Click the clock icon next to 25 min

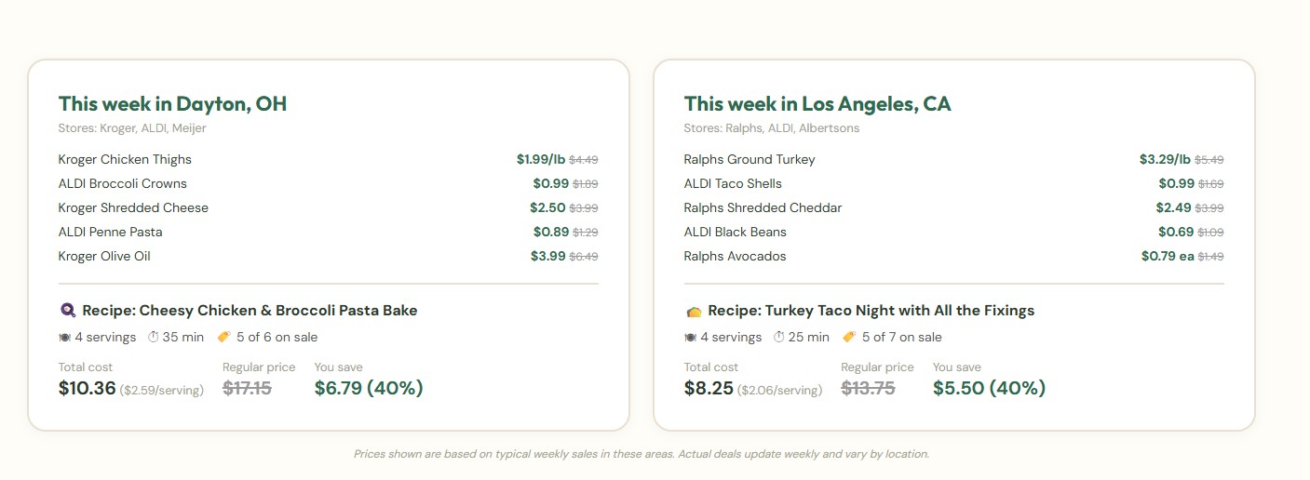click(778, 338)
